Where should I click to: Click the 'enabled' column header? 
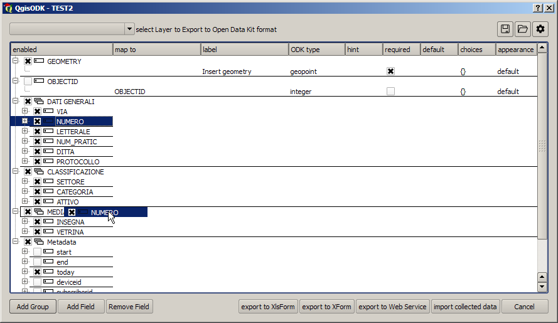click(62, 50)
